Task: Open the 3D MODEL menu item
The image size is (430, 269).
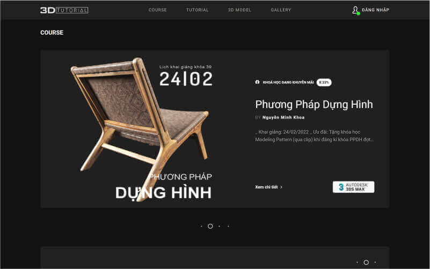Action: coord(239,10)
